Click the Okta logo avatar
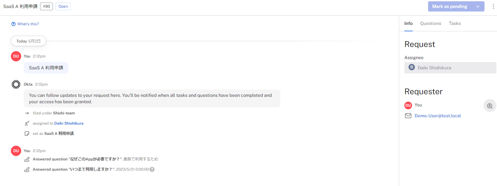 pos(16,84)
